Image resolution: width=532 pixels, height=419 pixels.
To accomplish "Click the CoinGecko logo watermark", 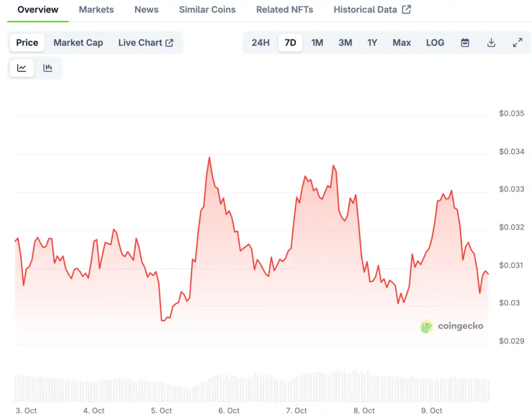I will [451, 326].
